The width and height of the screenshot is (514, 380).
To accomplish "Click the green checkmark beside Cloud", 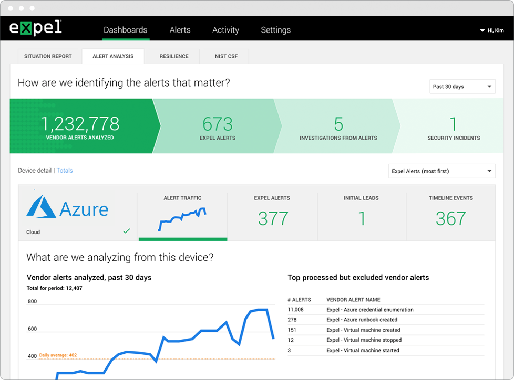I will 127,231.
